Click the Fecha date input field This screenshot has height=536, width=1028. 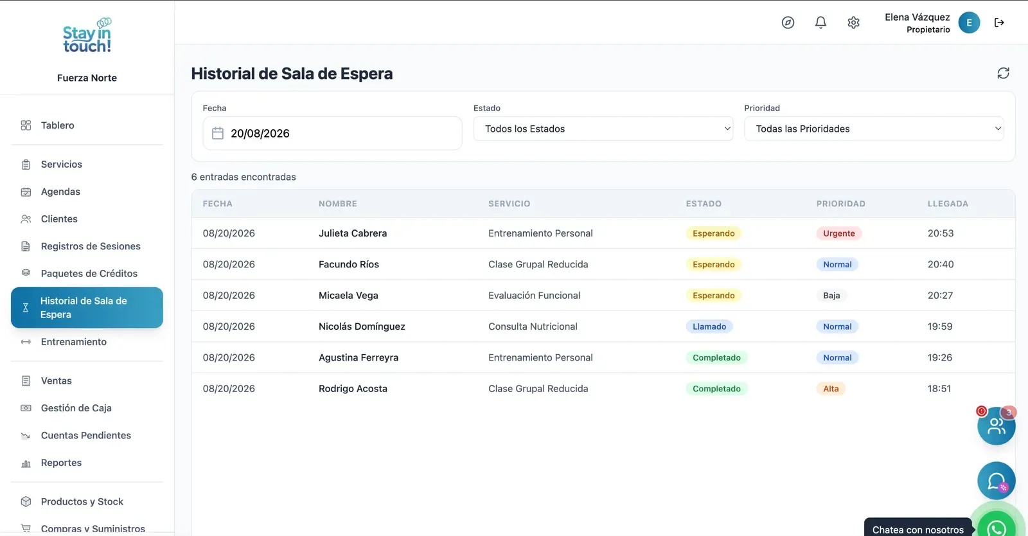coord(332,133)
